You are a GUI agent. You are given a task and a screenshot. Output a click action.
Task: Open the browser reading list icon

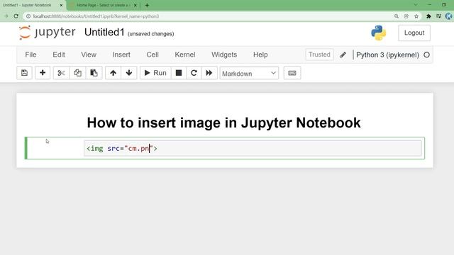[x=438, y=16]
